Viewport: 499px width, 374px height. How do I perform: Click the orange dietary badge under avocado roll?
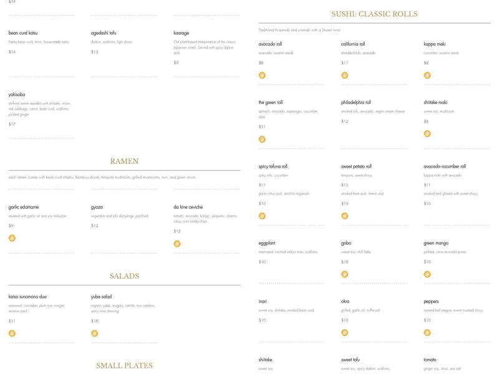click(x=262, y=75)
